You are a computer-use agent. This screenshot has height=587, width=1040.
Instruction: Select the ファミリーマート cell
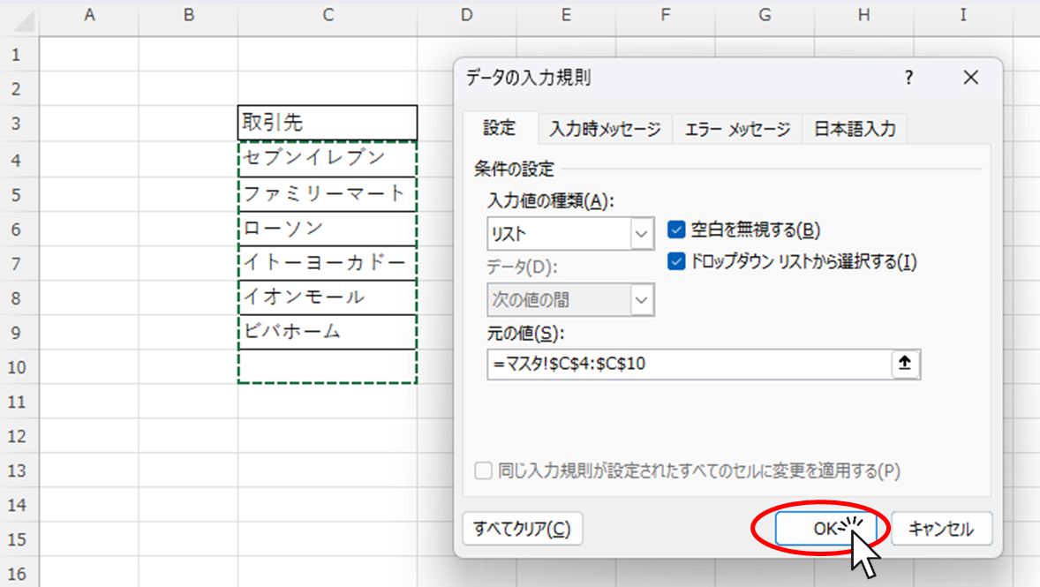(328, 193)
